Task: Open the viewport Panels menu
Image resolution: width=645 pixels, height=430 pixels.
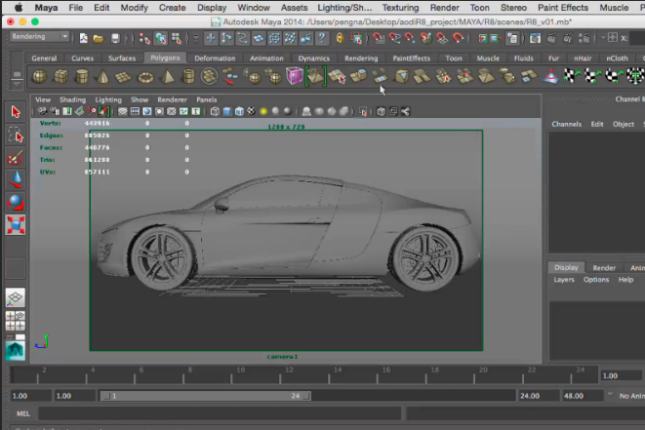Action: 207,99
